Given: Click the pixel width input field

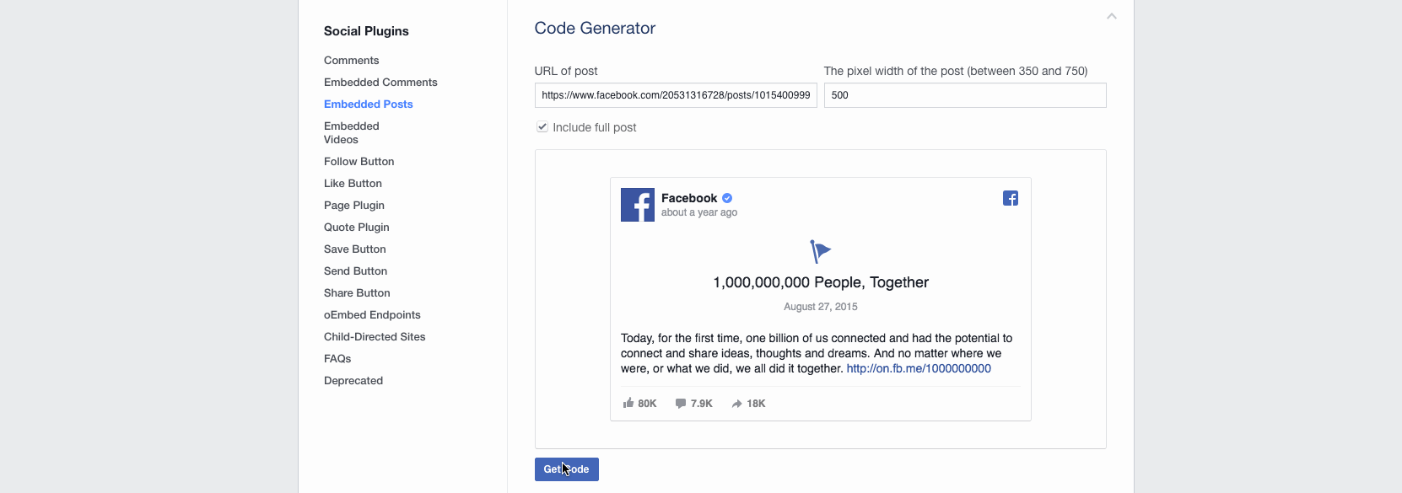Looking at the screenshot, I should [x=965, y=95].
